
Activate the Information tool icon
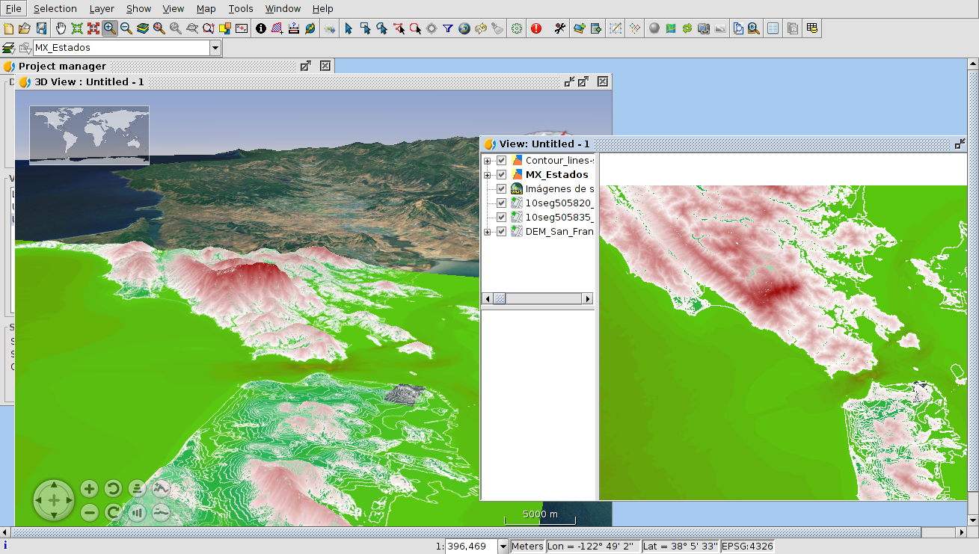pyautogui.click(x=261, y=28)
